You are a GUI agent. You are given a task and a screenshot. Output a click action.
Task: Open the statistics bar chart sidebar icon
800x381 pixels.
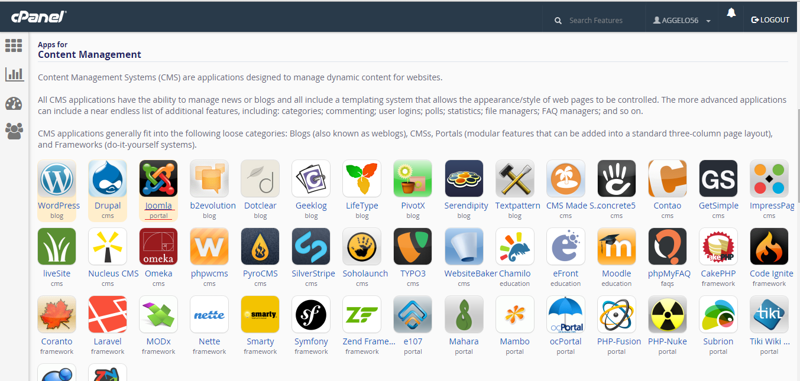coord(14,74)
